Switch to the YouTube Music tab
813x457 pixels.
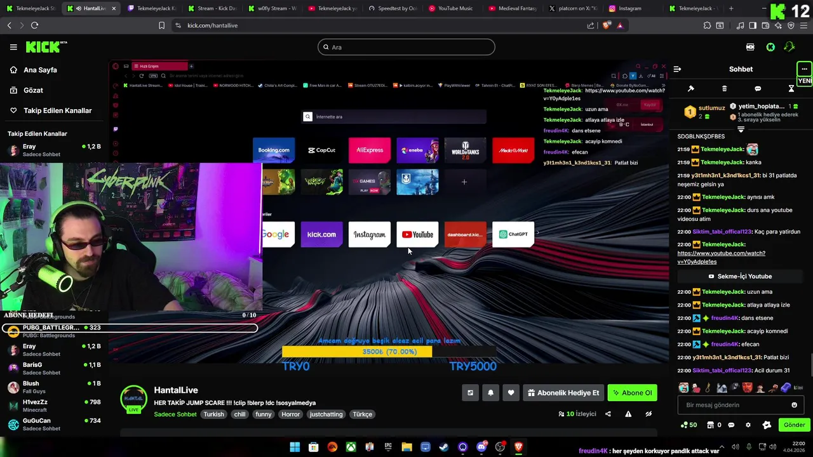point(450,8)
